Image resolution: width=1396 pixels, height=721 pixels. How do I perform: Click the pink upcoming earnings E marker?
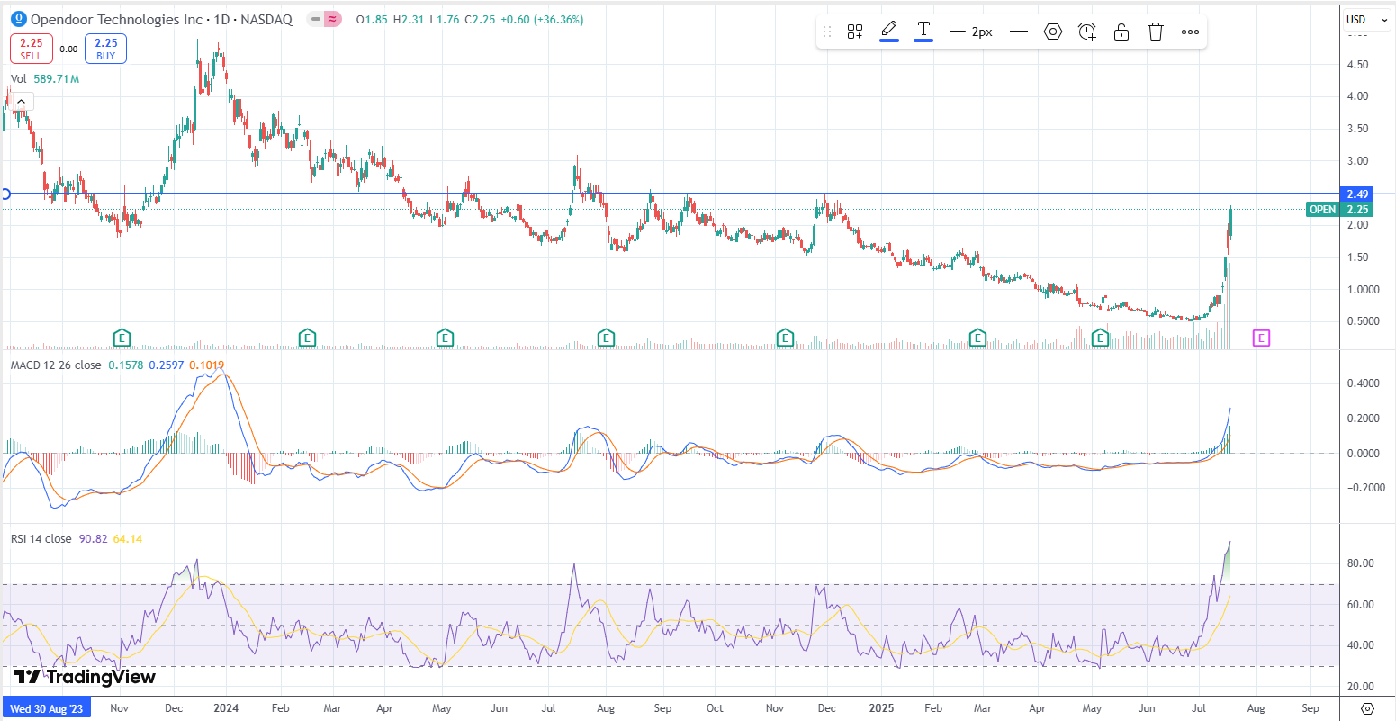(x=1261, y=338)
